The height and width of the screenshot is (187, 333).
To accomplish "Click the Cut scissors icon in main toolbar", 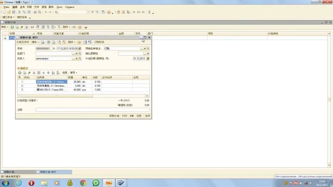I will tap(20, 12).
